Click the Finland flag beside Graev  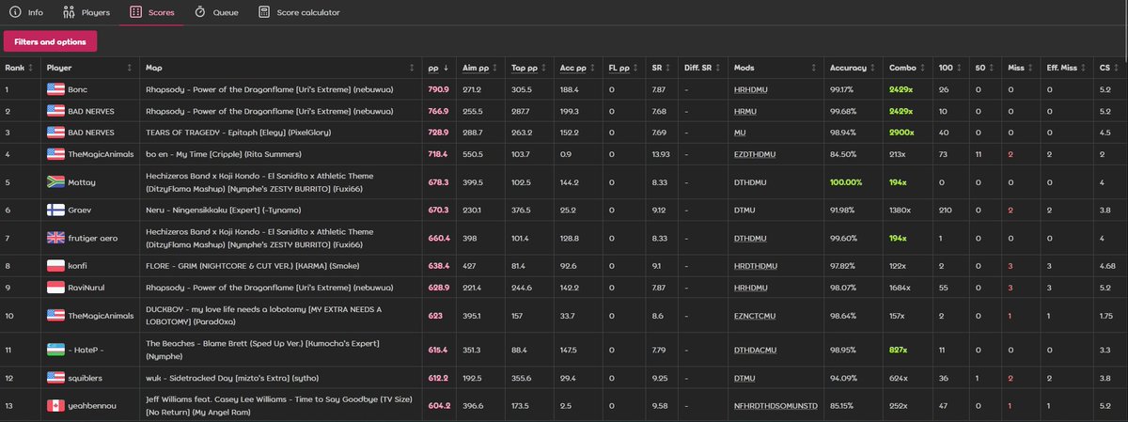(x=55, y=210)
